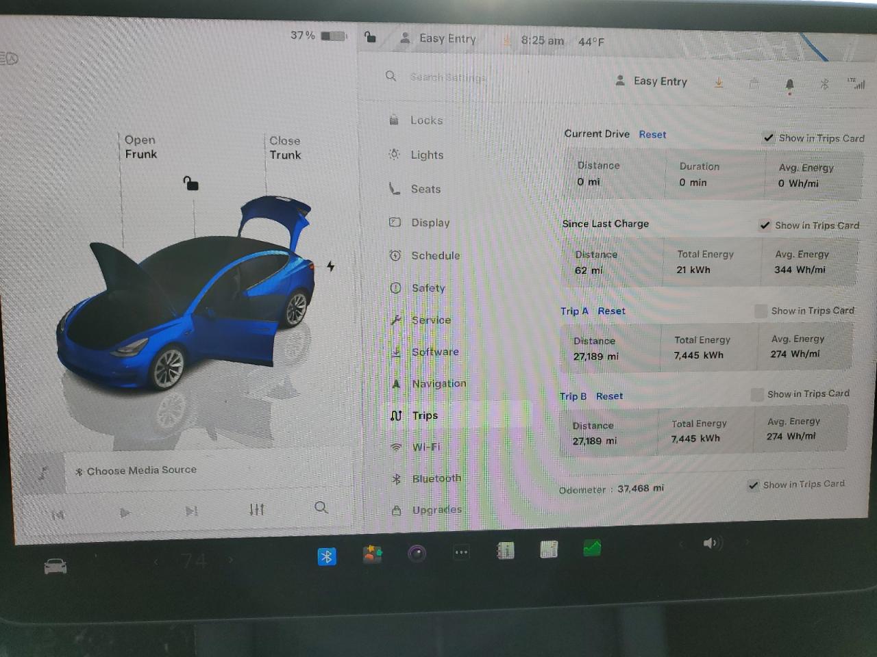Open the audio equalizer settings icon
The width and height of the screenshot is (877, 657).
256,509
